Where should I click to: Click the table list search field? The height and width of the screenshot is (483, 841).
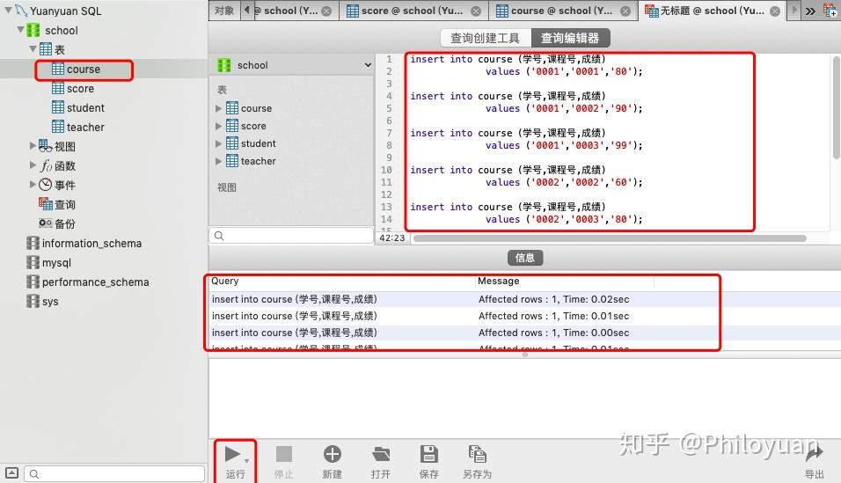point(291,235)
